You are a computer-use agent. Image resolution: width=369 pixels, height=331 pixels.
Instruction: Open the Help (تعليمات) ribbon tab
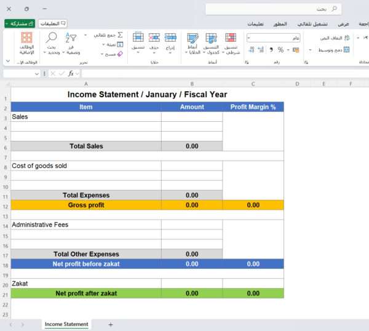[256, 23]
